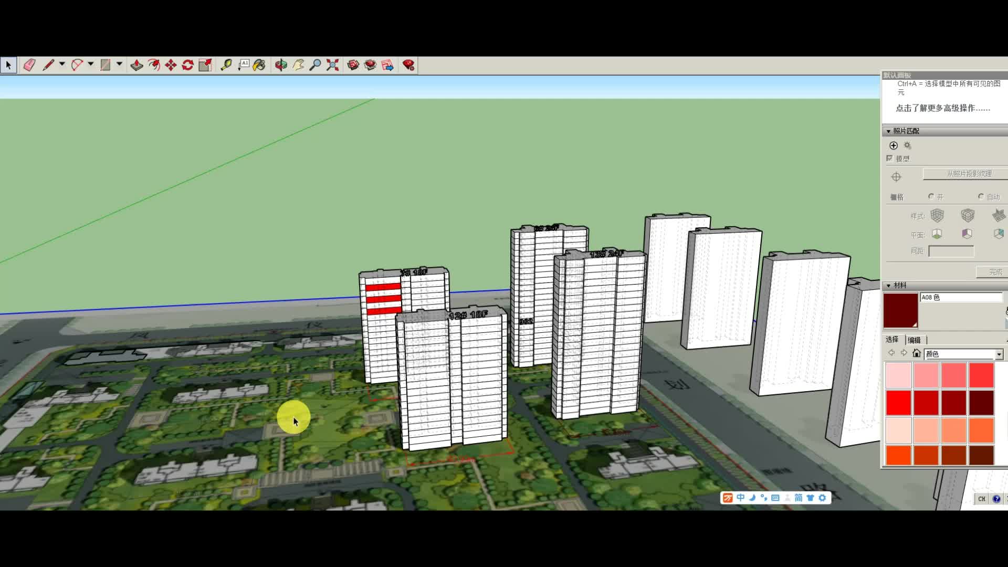
Task: Click the 间距 spacing input field
Action: (951, 251)
